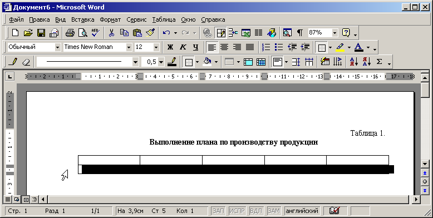
Task: Undo the last action arrow
Action: coord(166,33)
